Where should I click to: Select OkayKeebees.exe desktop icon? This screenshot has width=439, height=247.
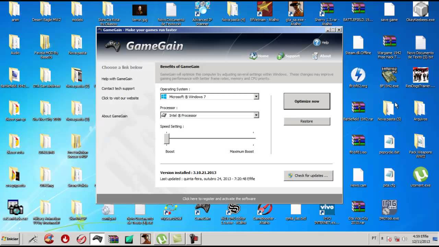pyautogui.click(x=420, y=12)
